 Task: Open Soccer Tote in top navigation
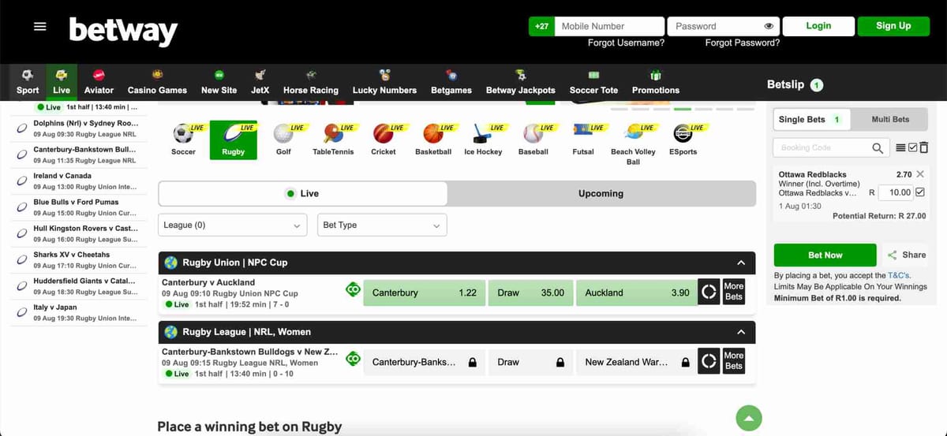point(593,83)
